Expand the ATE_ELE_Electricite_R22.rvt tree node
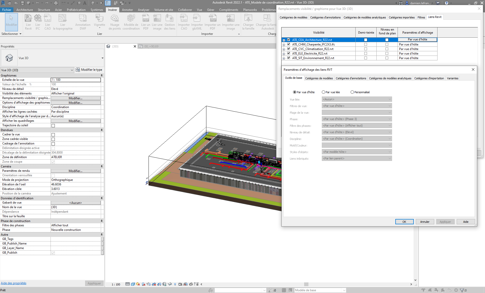The height and width of the screenshot is (293, 485). (284, 54)
